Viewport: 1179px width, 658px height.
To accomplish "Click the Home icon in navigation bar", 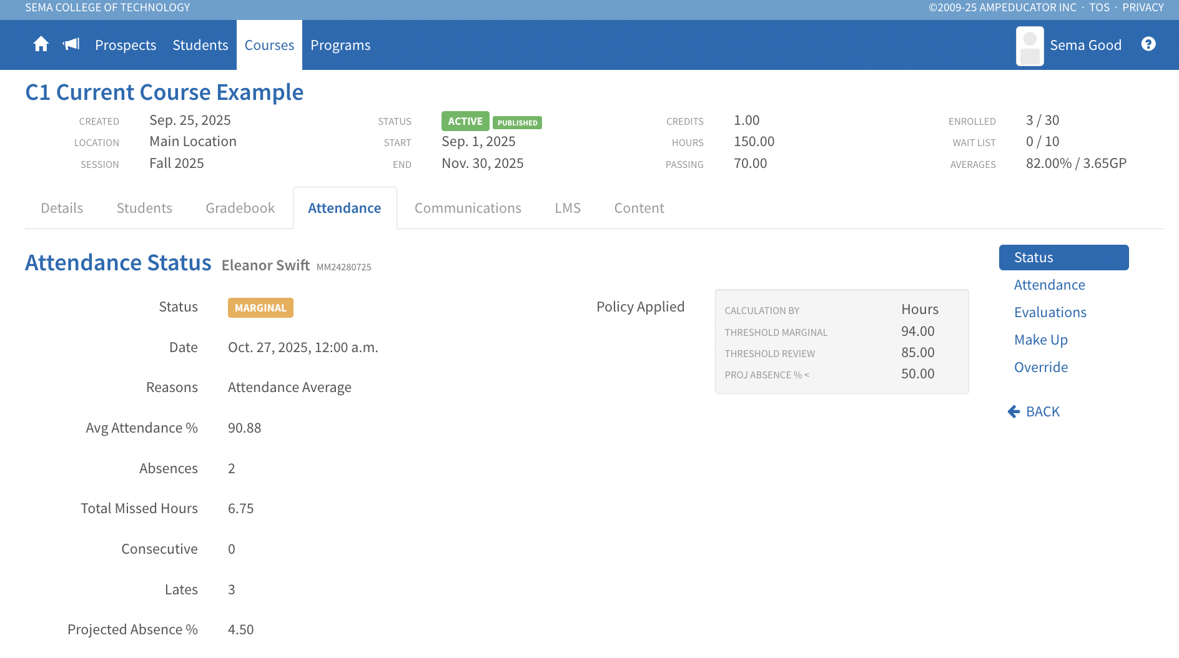I will (41, 44).
